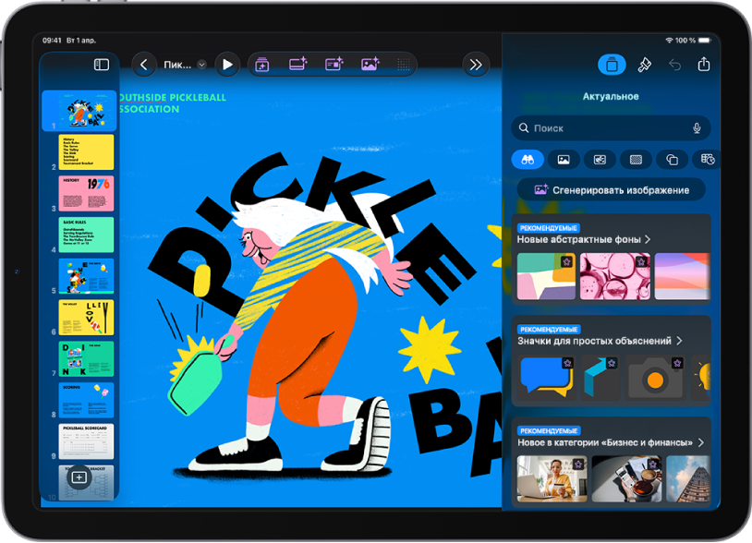Open the format paintbrush icon
The width and height of the screenshot is (752, 543).
[644, 65]
